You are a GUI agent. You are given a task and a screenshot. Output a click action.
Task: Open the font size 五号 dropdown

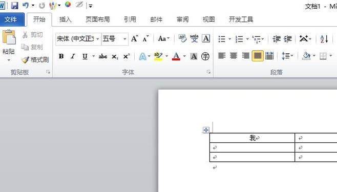[124, 39]
